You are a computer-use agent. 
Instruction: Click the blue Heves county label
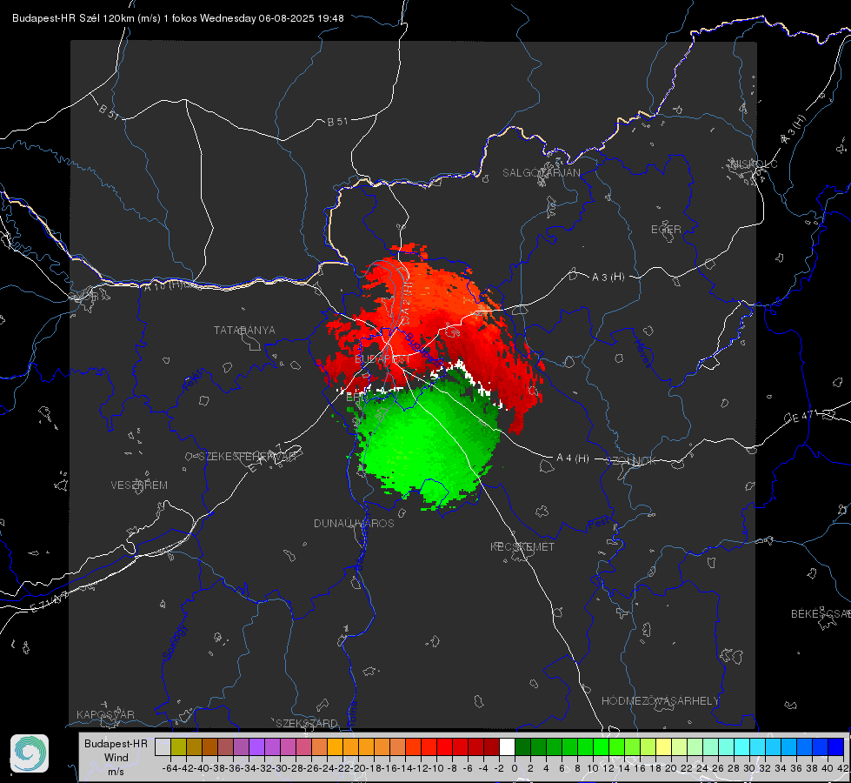click(642, 354)
